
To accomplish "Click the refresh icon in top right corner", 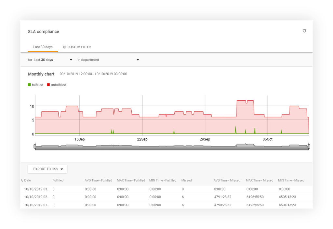I will tap(304, 31).
